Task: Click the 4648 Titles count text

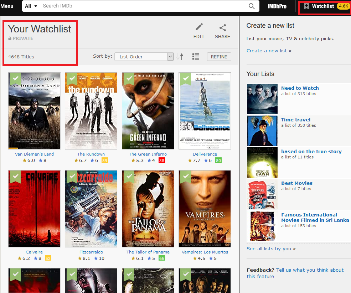Action: point(21,57)
